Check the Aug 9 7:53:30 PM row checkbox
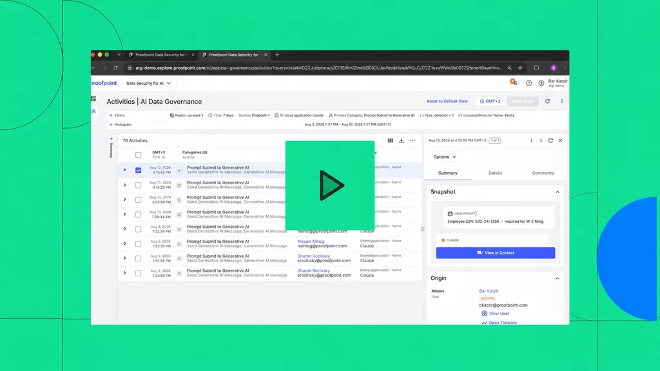This screenshot has height=371, width=660. (x=138, y=244)
